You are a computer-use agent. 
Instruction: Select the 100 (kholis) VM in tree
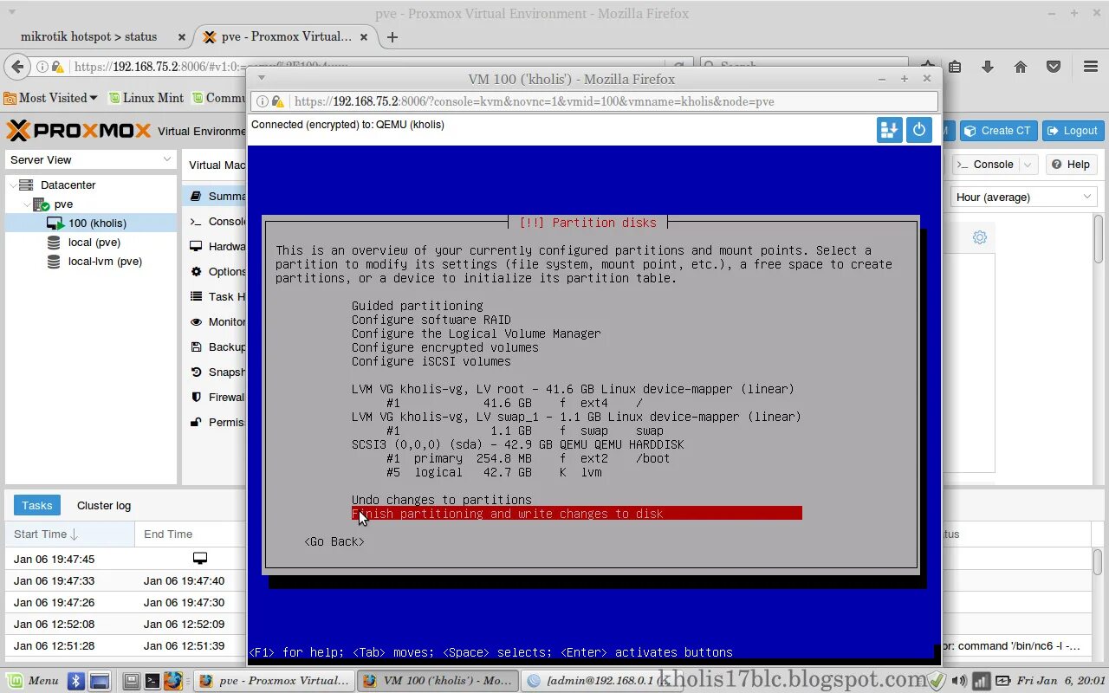tap(92, 223)
